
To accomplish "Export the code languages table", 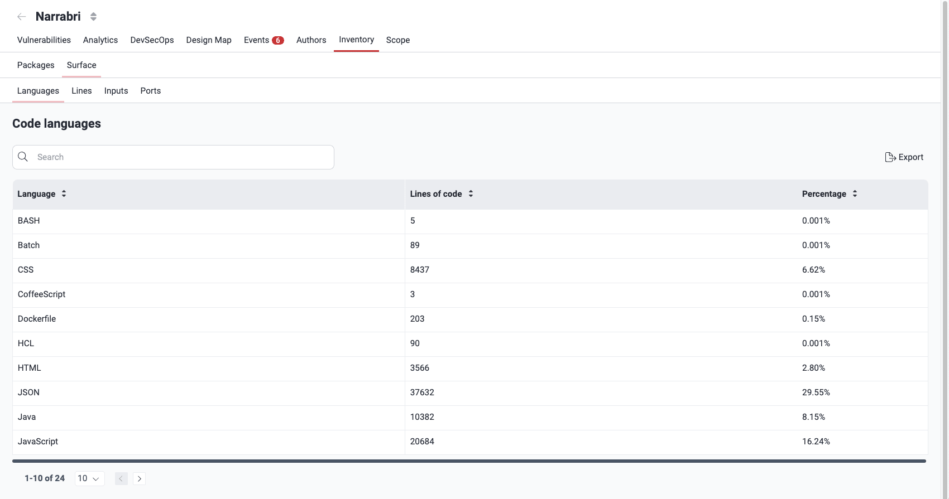I will pyautogui.click(x=904, y=157).
